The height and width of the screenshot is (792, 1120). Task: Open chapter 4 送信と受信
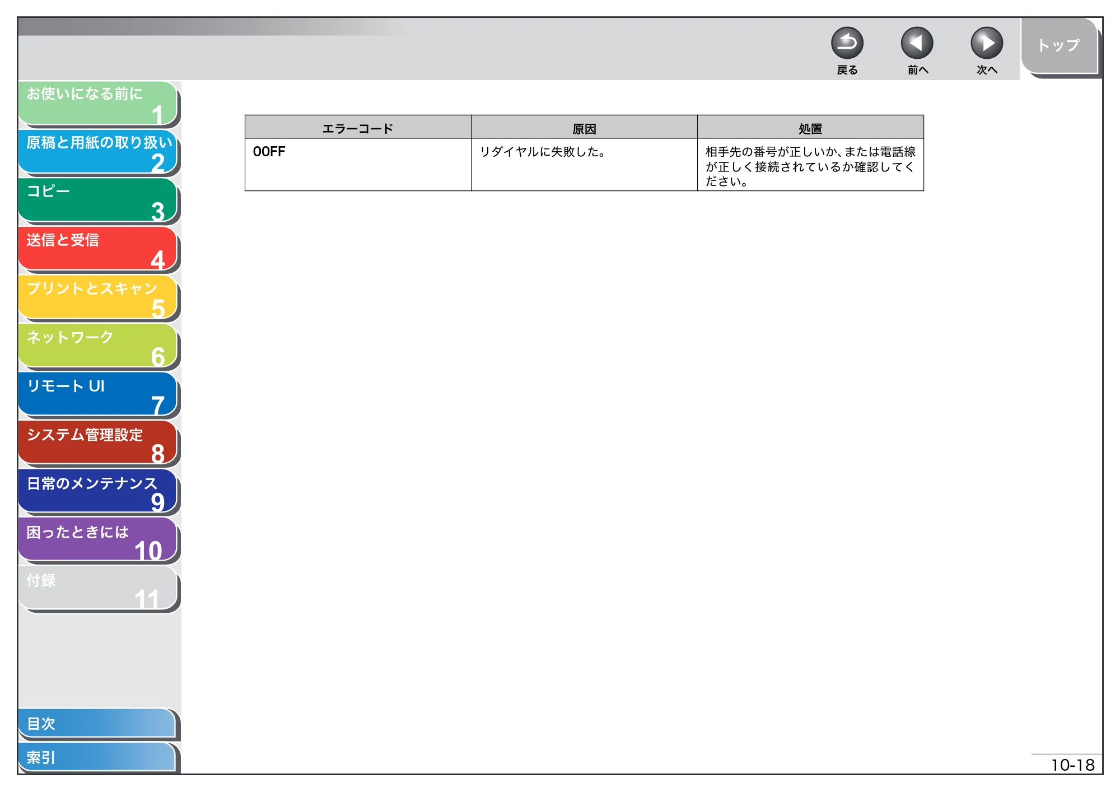(x=98, y=249)
